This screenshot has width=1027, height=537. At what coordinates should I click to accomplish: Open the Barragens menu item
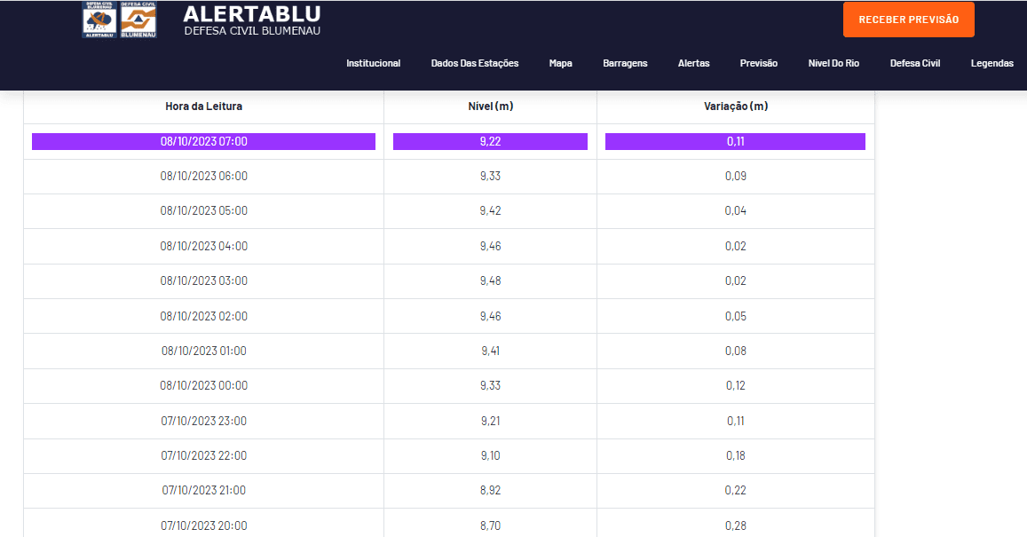click(x=625, y=63)
